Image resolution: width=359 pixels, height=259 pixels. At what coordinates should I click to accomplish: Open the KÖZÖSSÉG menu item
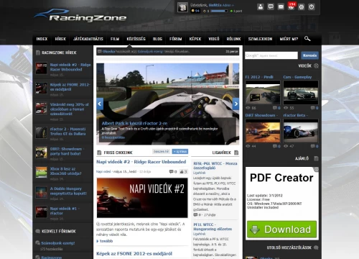click(x=136, y=39)
